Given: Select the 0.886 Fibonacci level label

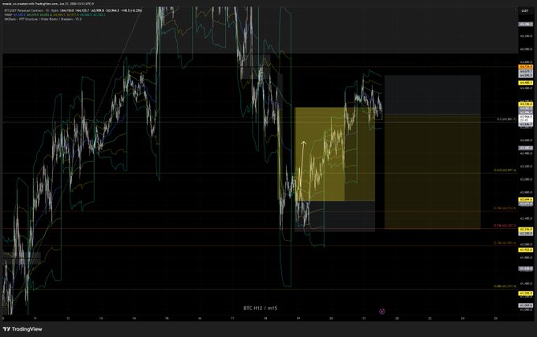Looking at the screenshot, I should (x=505, y=286).
